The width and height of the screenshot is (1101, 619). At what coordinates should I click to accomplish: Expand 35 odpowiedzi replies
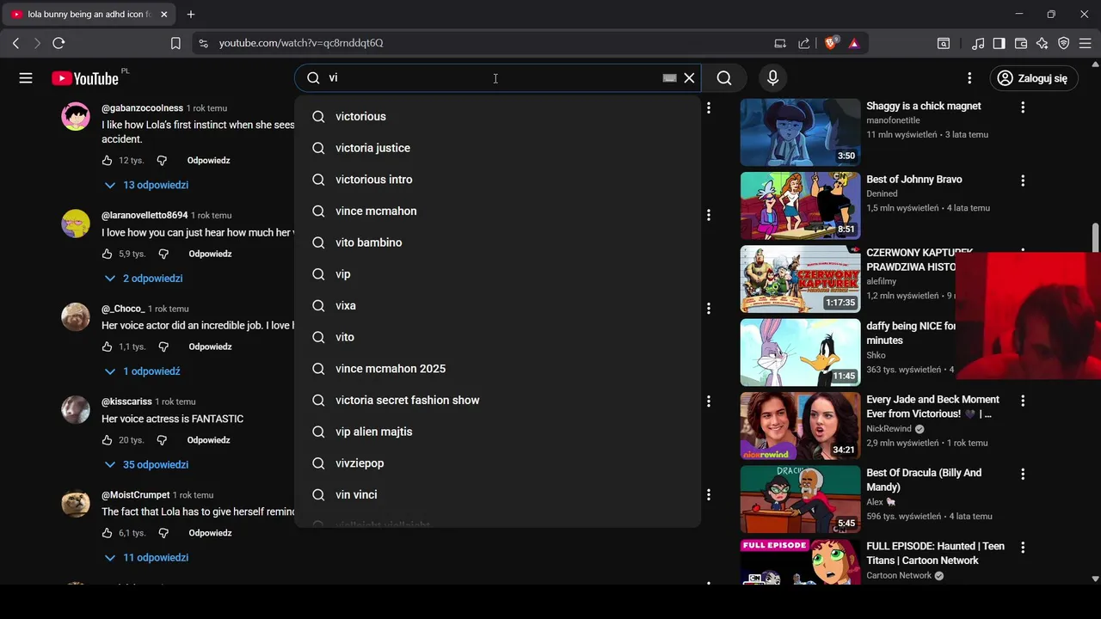(x=146, y=464)
